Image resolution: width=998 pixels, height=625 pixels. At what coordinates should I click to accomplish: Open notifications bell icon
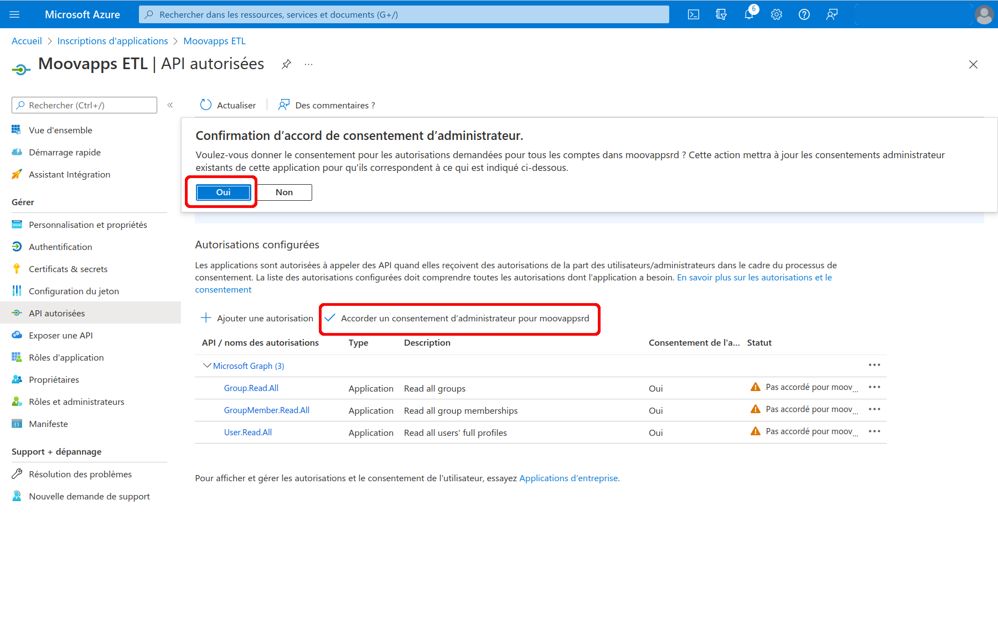(749, 14)
